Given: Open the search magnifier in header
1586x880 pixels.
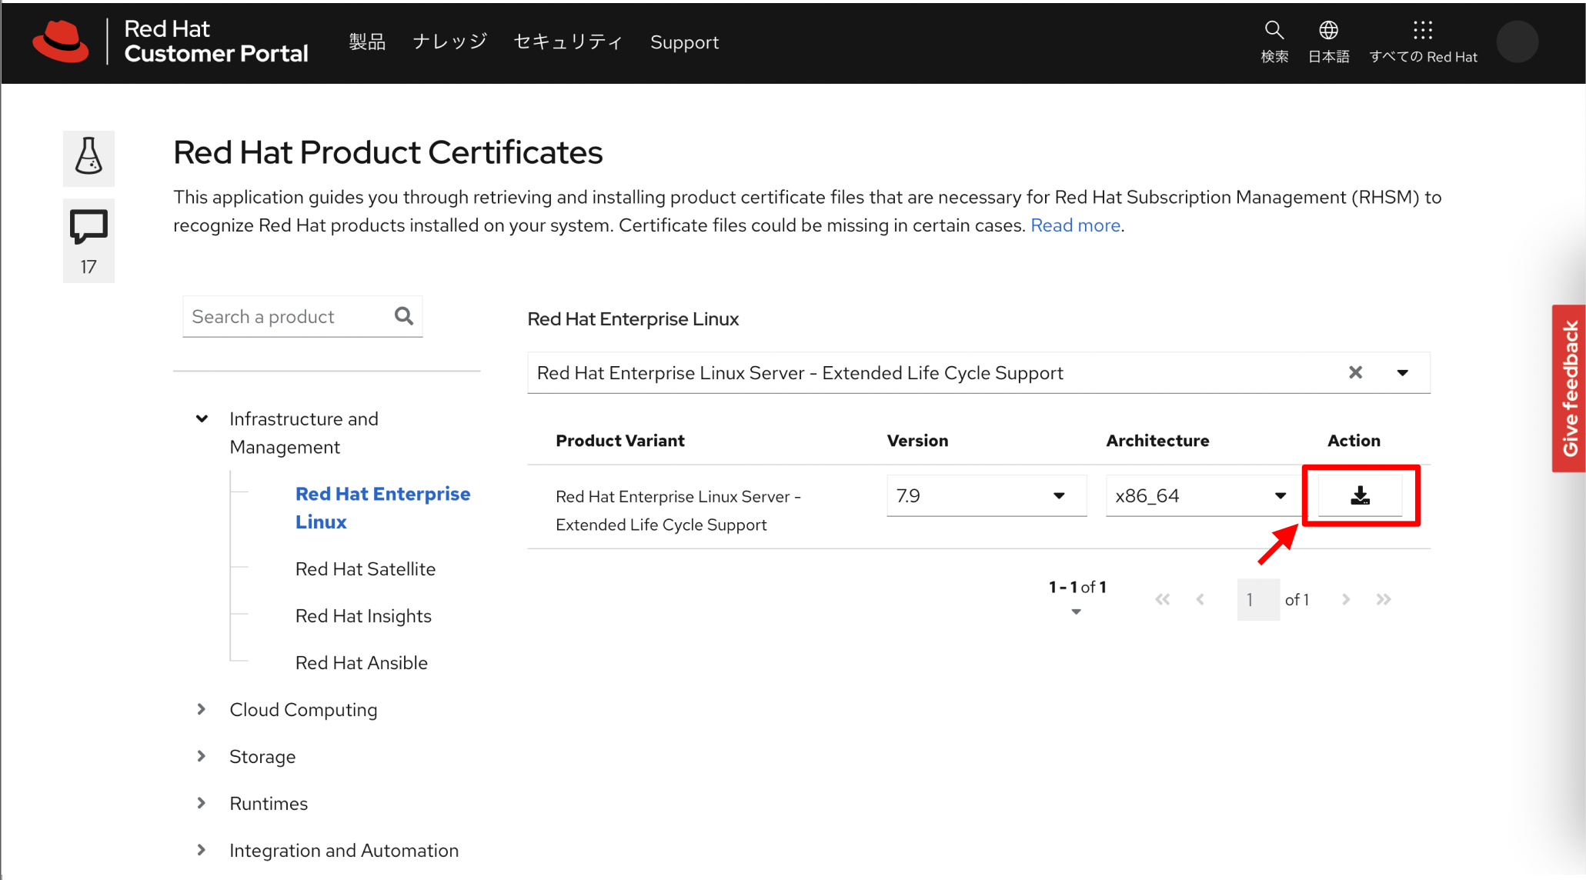Looking at the screenshot, I should pyautogui.click(x=1274, y=32).
